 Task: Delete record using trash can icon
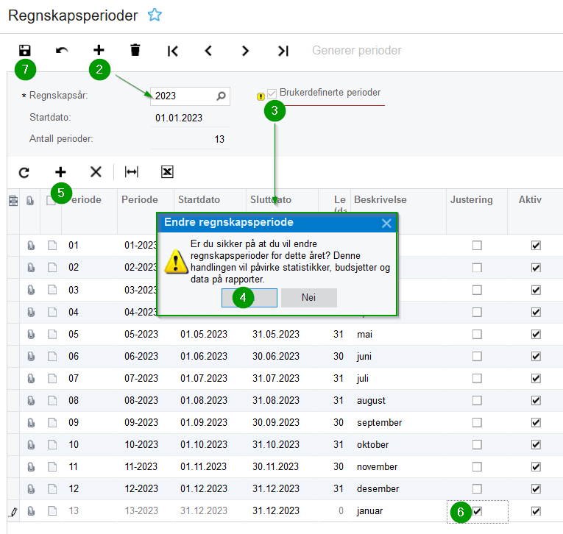pos(135,50)
